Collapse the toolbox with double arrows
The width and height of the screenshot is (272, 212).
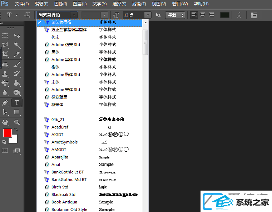[x=1, y=24]
